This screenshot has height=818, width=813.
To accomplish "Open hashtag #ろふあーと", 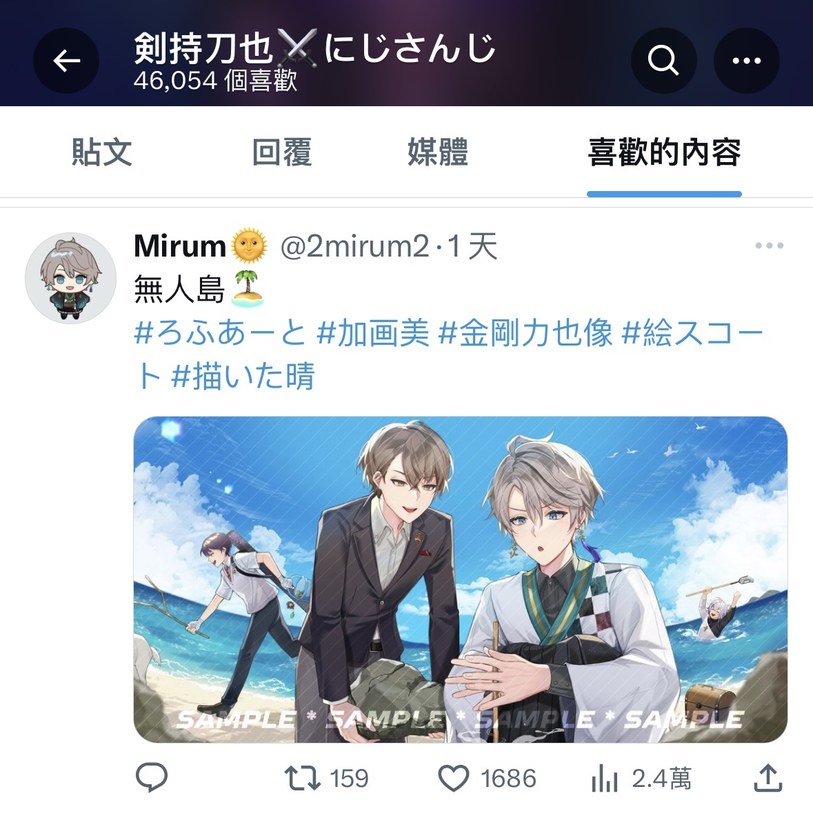I will pyautogui.click(x=219, y=333).
